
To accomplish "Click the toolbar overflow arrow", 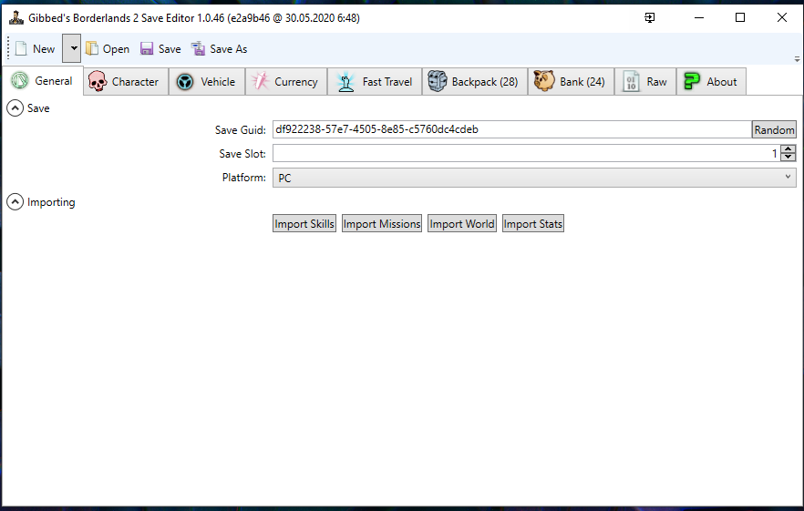I will coord(797,59).
